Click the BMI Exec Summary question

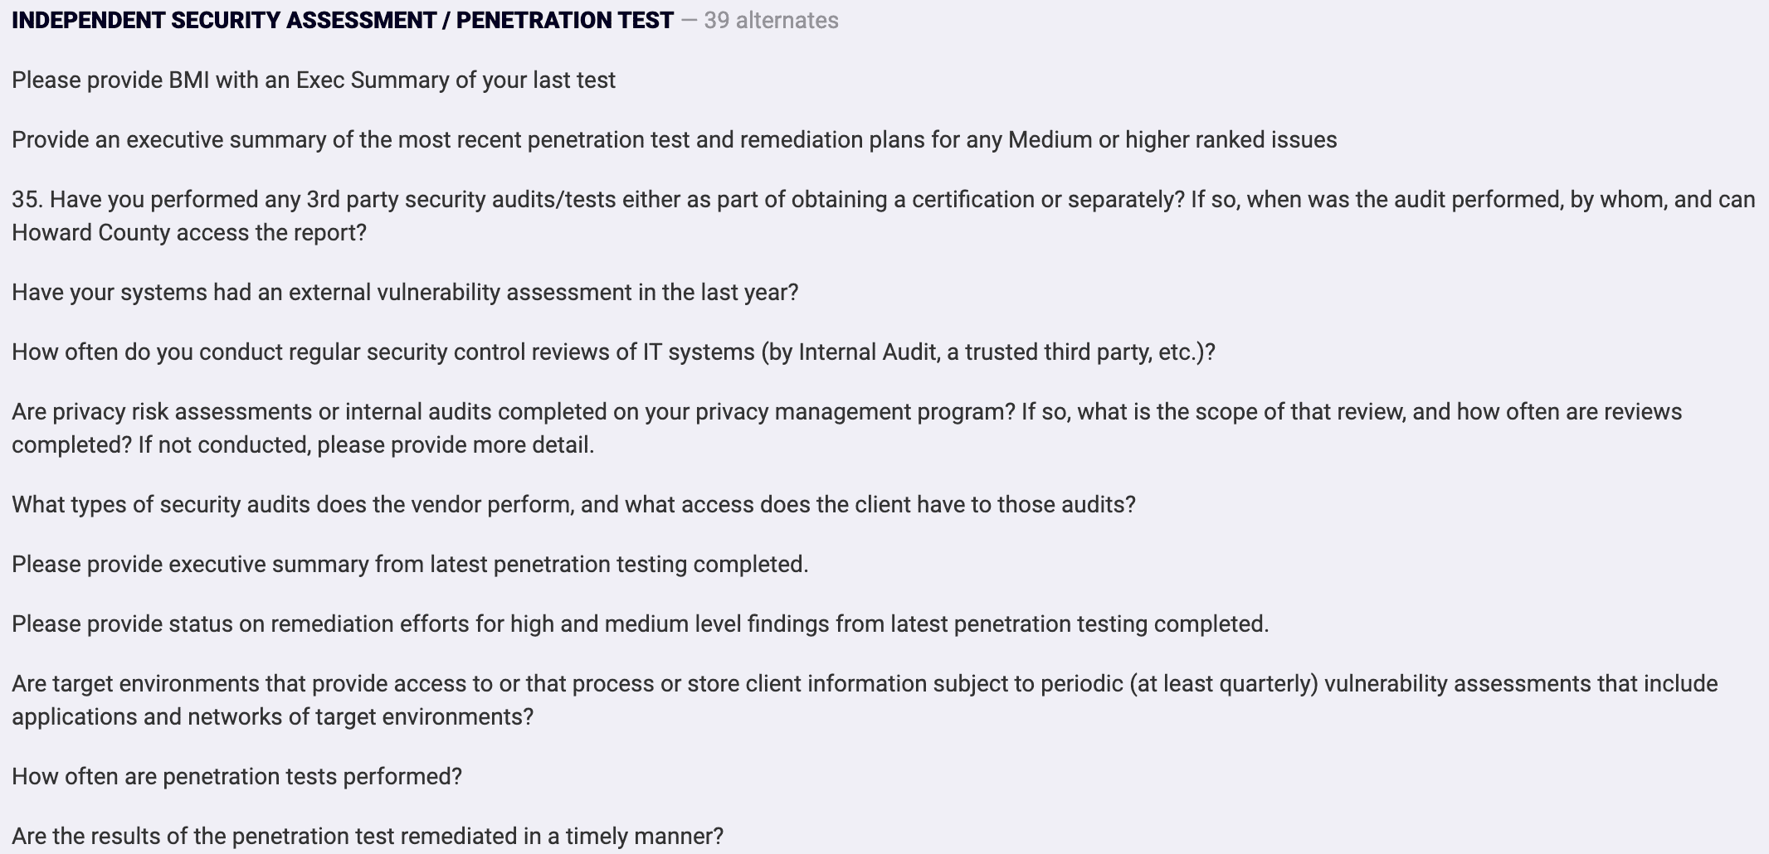coord(314,80)
